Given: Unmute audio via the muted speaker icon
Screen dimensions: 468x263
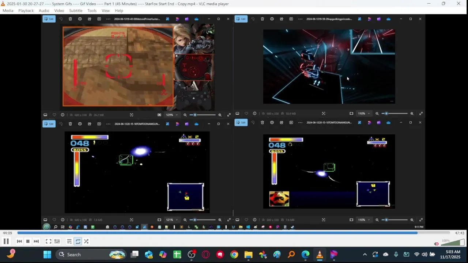Looking at the screenshot, I should point(436,244).
